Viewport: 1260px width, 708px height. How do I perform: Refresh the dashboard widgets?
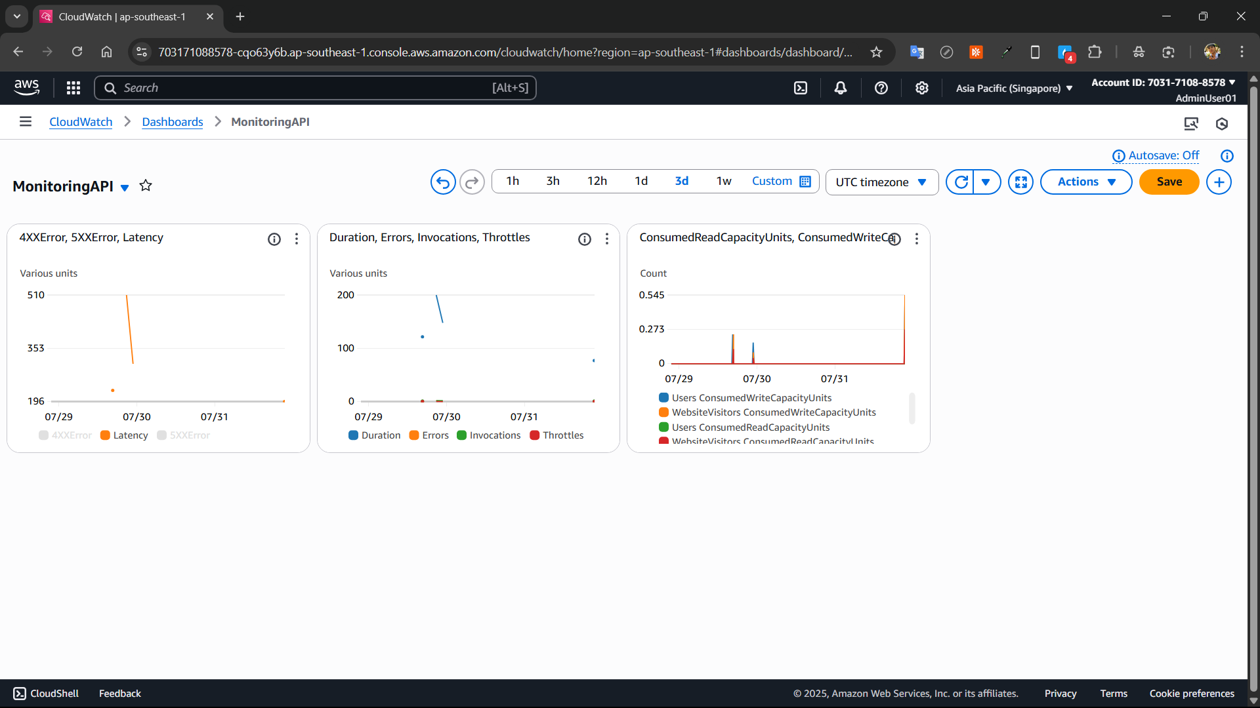coord(961,182)
